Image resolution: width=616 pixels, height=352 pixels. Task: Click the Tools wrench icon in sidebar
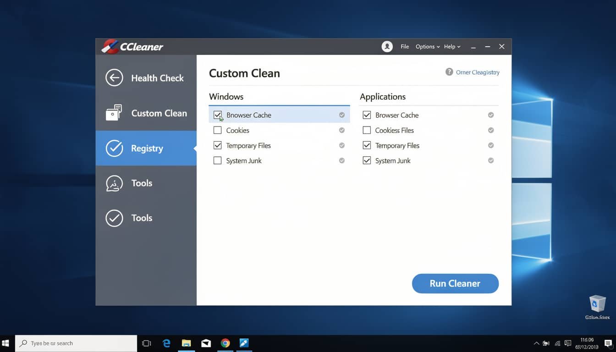pos(114,183)
